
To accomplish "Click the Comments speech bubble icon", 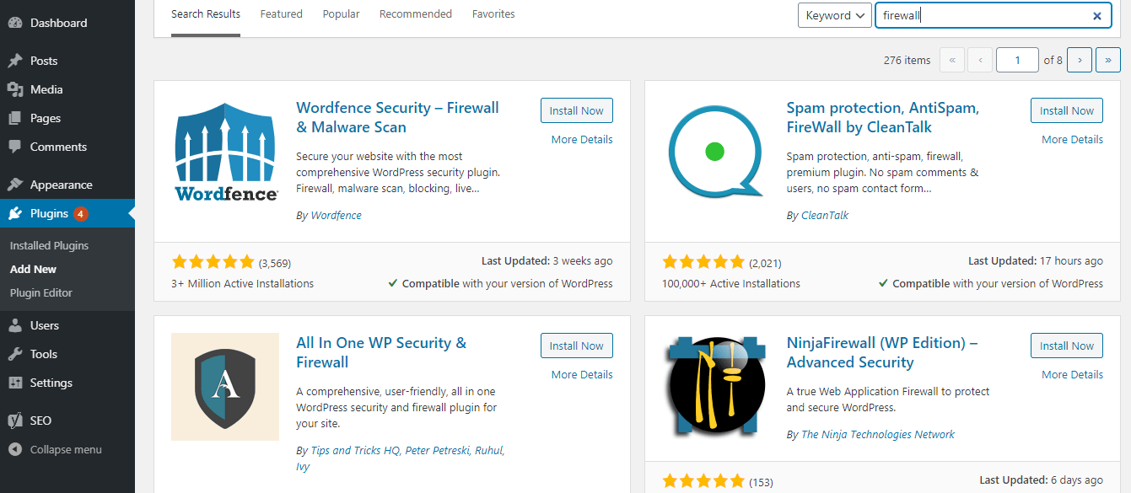I will 15,147.
